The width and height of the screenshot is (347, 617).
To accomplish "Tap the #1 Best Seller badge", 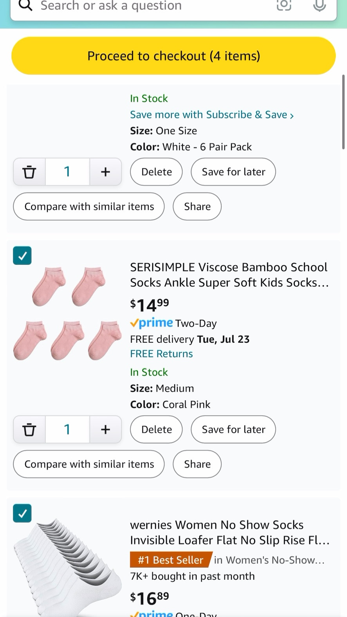I will (170, 559).
